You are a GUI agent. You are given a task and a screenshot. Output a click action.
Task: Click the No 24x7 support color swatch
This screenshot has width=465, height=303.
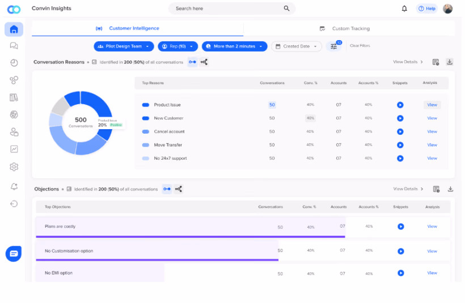point(146,158)
